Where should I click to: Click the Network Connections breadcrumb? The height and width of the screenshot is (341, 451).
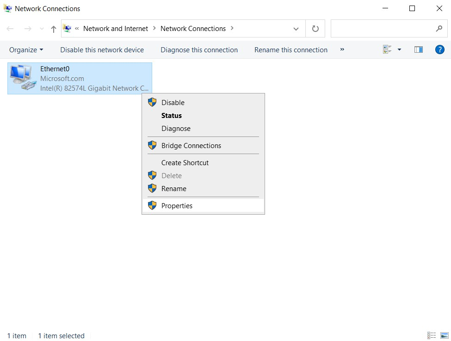(193, 29)
